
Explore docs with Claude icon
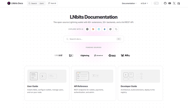(x=93, y=29)
